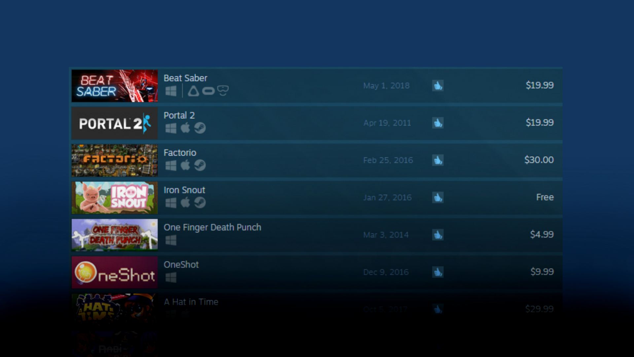This screenshot has height=357, width=634.
Task: Click the OneShot game thumbnail
Action: (x=115, y=272)
